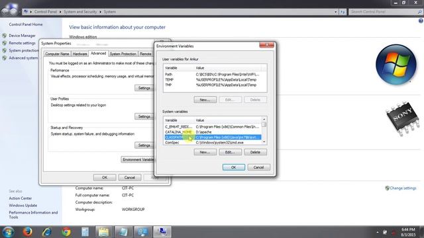Image resolution: width=424 pixels, height=238 pixels.
Task: Open Startup and Recovery Settings button
Action: pos(144,145)
